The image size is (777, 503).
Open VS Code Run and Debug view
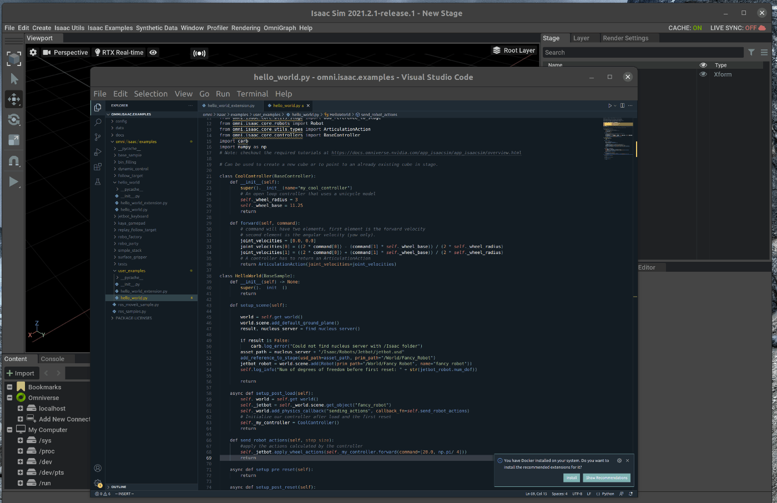pyautogui.click(x=98, y=152)
